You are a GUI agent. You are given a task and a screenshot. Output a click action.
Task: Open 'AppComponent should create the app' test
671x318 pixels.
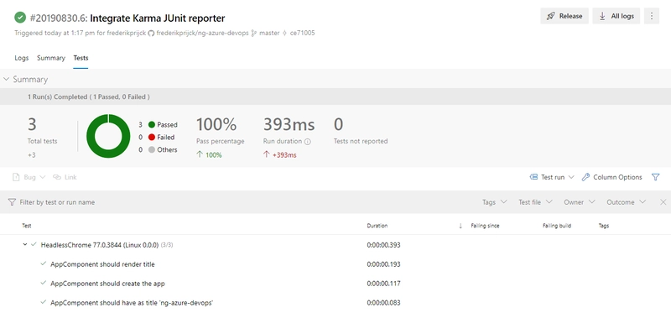[107, 284]
